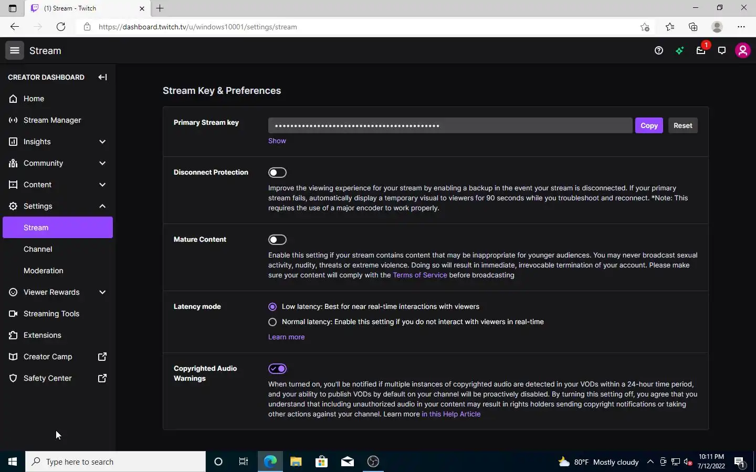Open Safety Center external link icon

[x=102, y=378]
